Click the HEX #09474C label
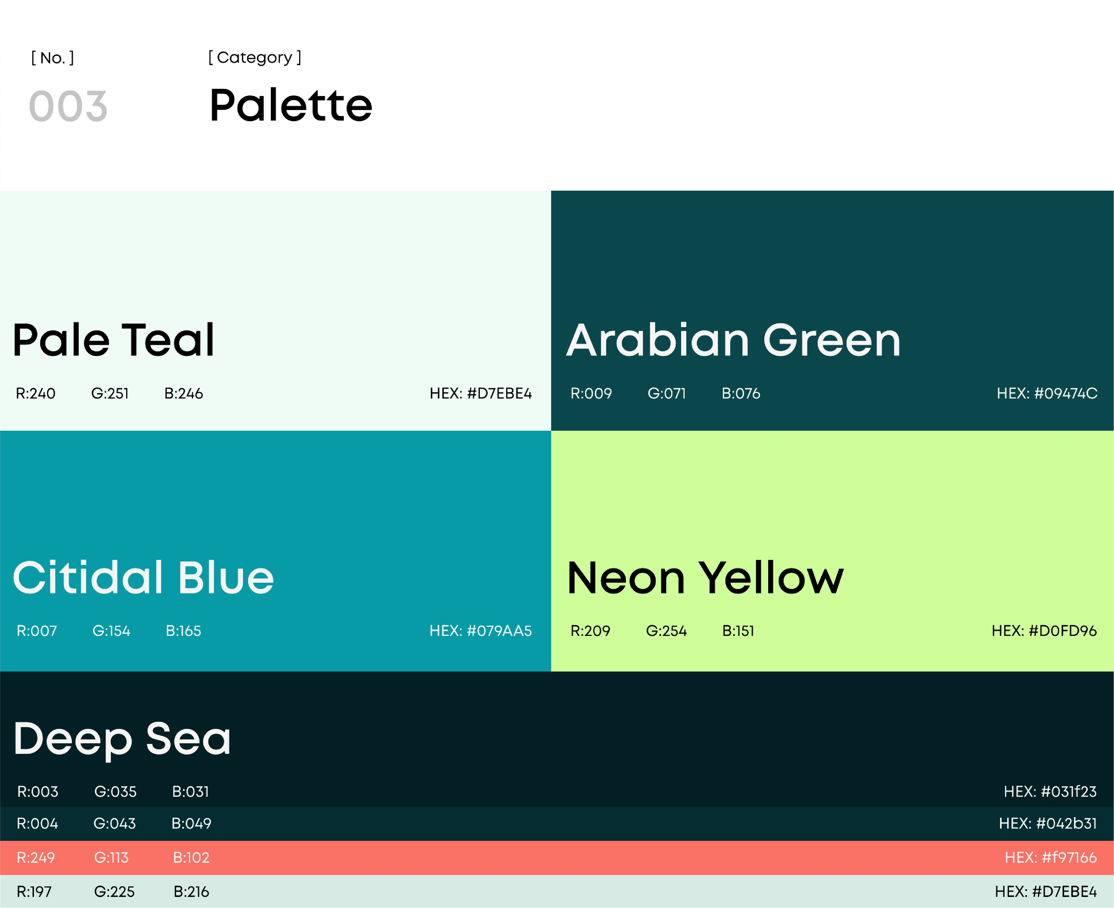1114x908 pixels. pos(1047,393)
